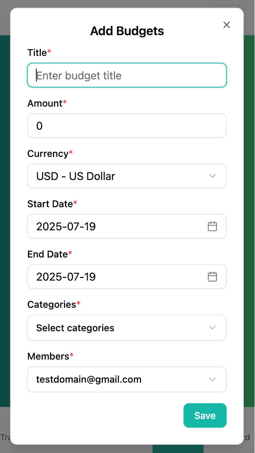The image size is (255, 453).
Task: Click the Members label
Action: point(48,356)
